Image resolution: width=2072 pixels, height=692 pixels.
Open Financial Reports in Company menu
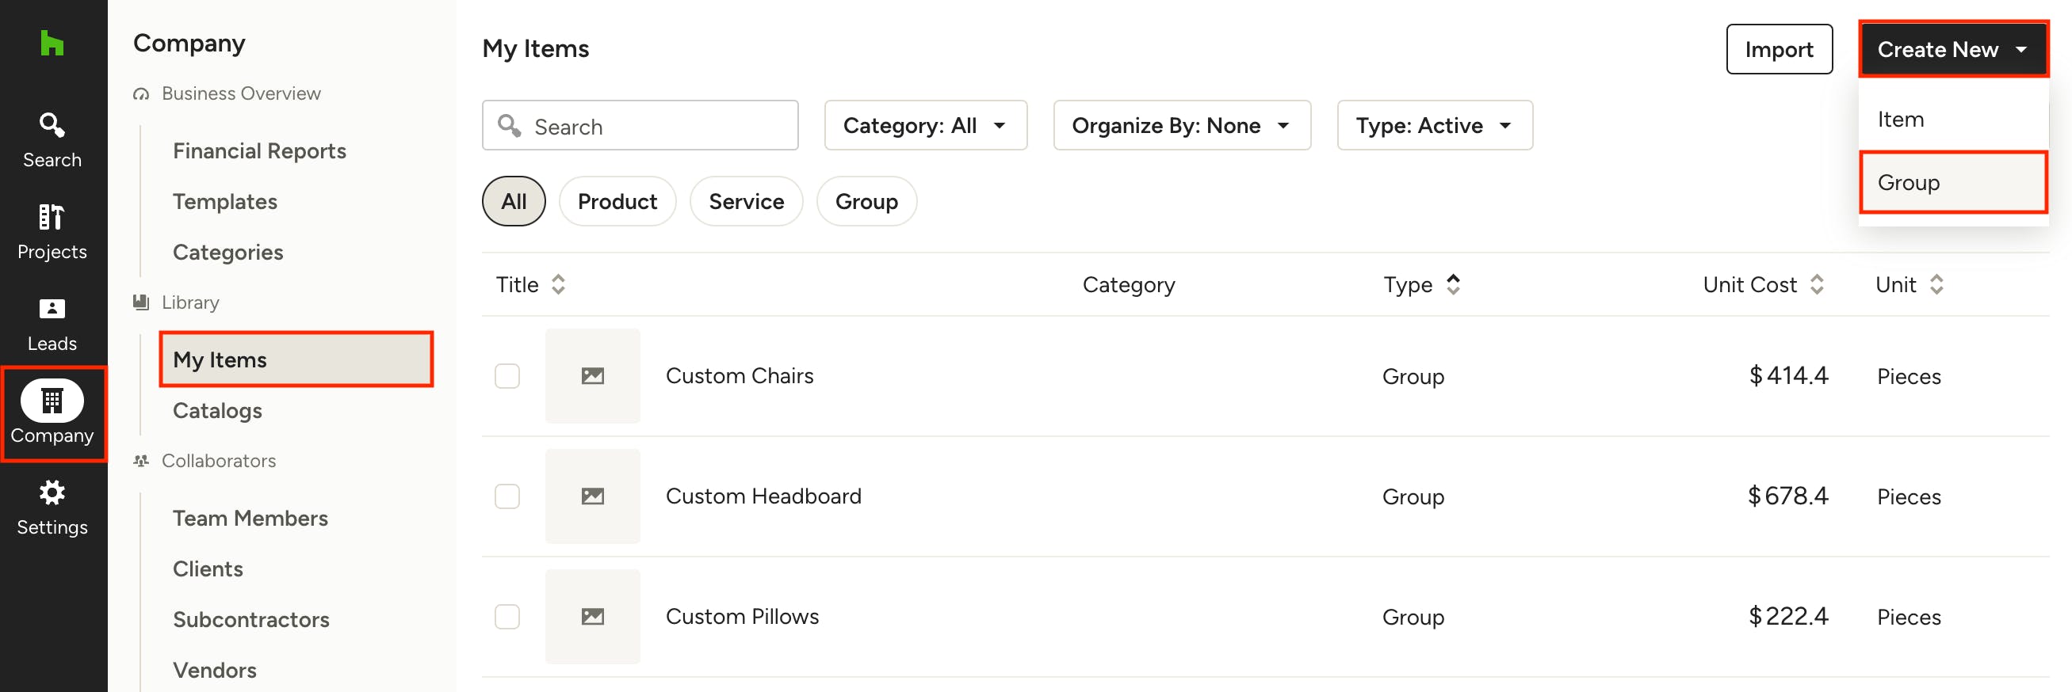click(259, 151)
